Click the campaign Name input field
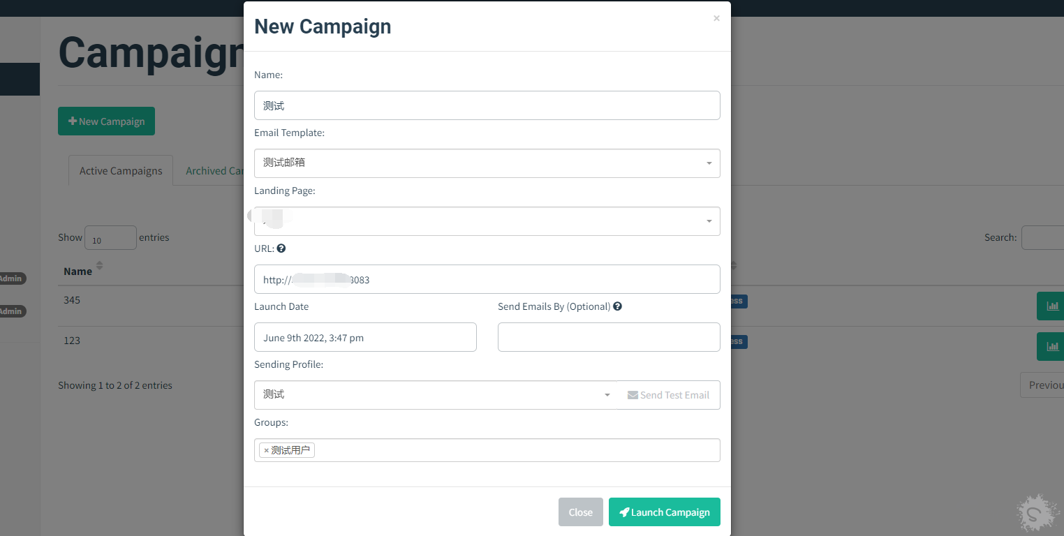 [x=487, y=105]
